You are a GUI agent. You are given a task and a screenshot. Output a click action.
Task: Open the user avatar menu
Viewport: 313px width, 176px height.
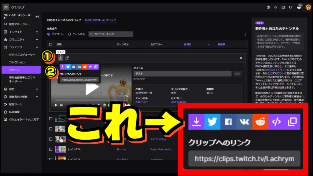pos(308,7)
